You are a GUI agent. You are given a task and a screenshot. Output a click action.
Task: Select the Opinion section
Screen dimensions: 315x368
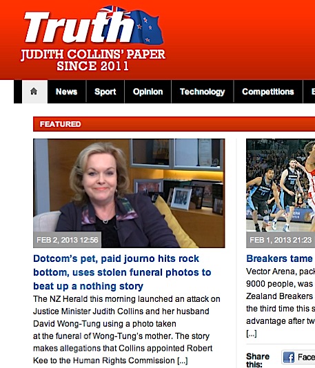(x=148, y=92)
